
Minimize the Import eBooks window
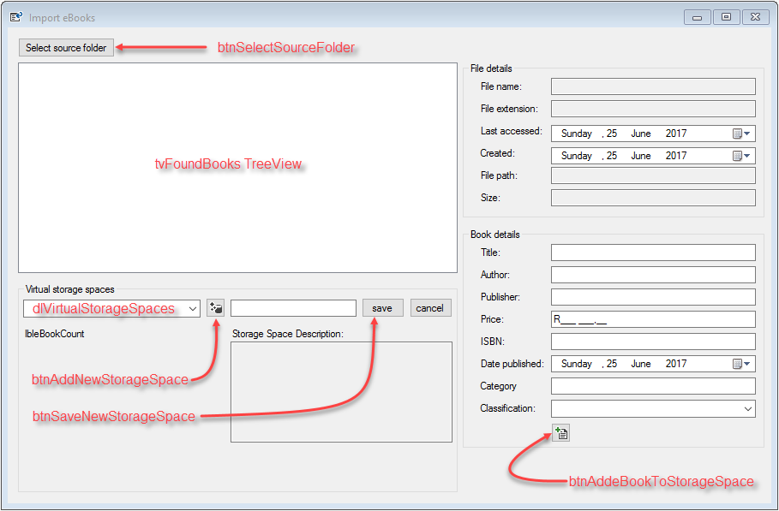[x=697, y=17]
